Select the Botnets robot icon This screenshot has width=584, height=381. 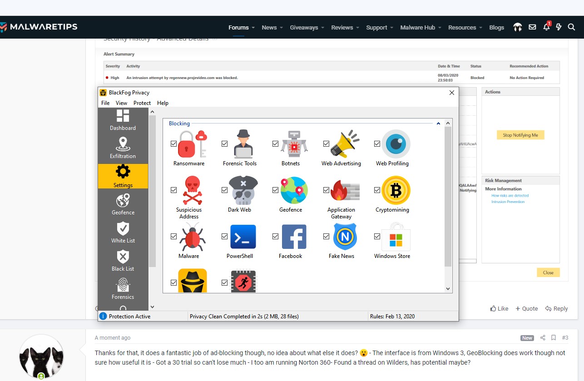point(294,144)
